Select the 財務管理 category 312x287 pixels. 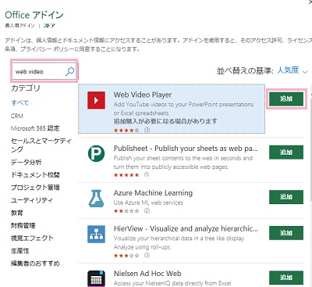tap(23, 225)
